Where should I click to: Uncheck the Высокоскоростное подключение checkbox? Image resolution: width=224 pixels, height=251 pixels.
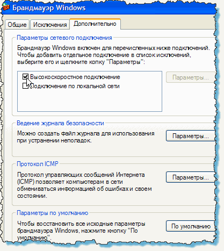tap(25, 77)
